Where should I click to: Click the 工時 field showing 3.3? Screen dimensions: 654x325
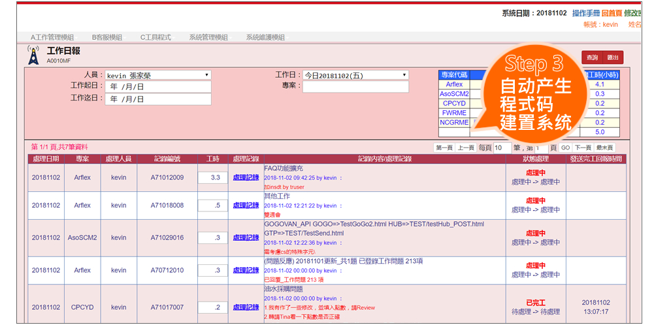[212, 178]
